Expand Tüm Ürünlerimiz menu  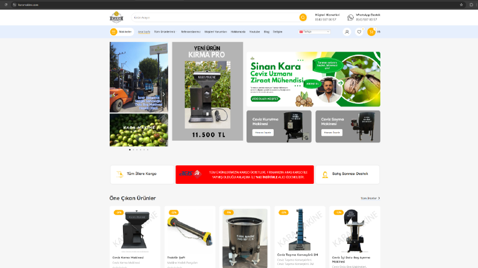coord(165,32)
